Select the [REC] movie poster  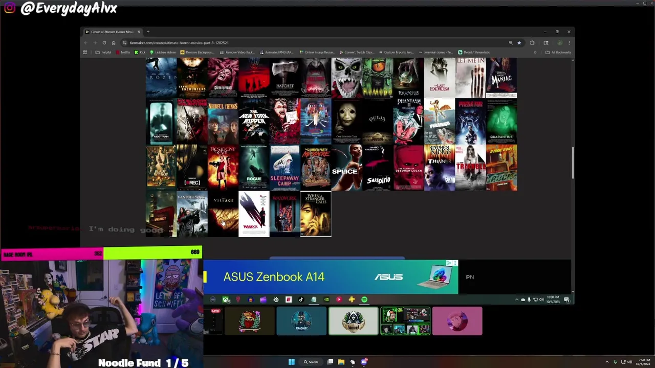(x=192, y=168)
